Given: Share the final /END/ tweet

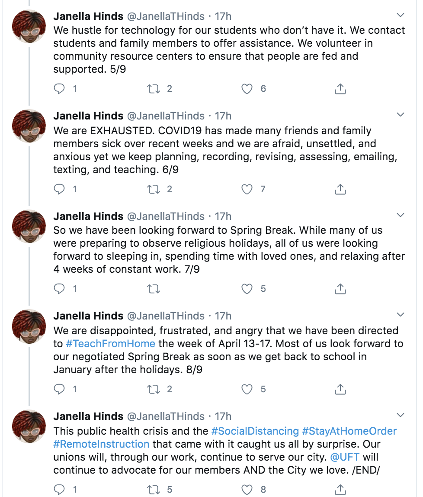Looking at the screenshot, I should (x=340, y=490).
